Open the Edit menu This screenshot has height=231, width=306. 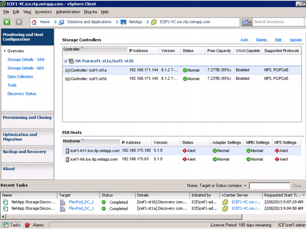click(16, 12)
